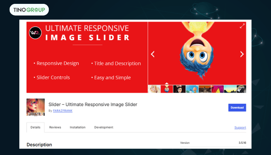Go to the Development tab
This screenshot has width=271, height=155.
pos(104,127)
